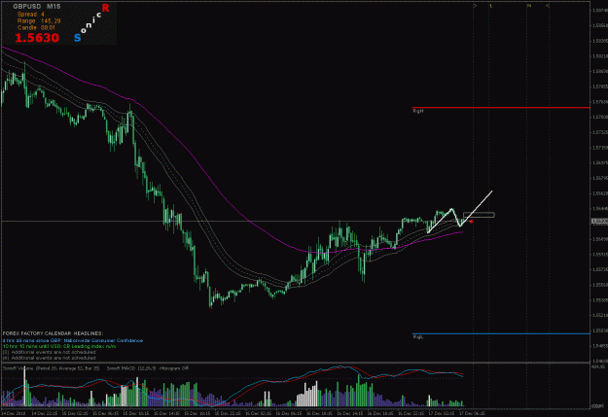Screen dimensions: 608x417
Task: Click the (4) Additional events line
Action: point(49,358)
